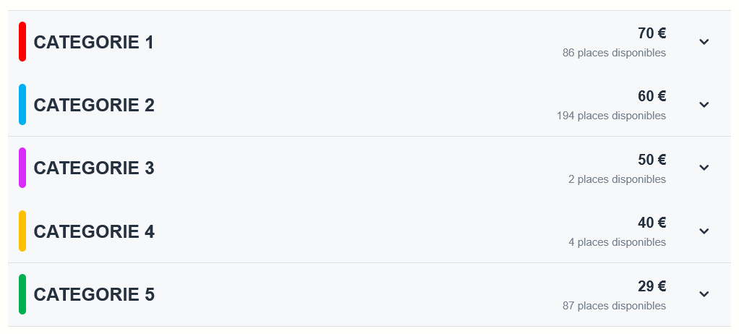Expand the CATEGORIE 5 chevron arrow
Image resolution: width=739 pixels, height=334 pixels.
(x=704, y=294)
